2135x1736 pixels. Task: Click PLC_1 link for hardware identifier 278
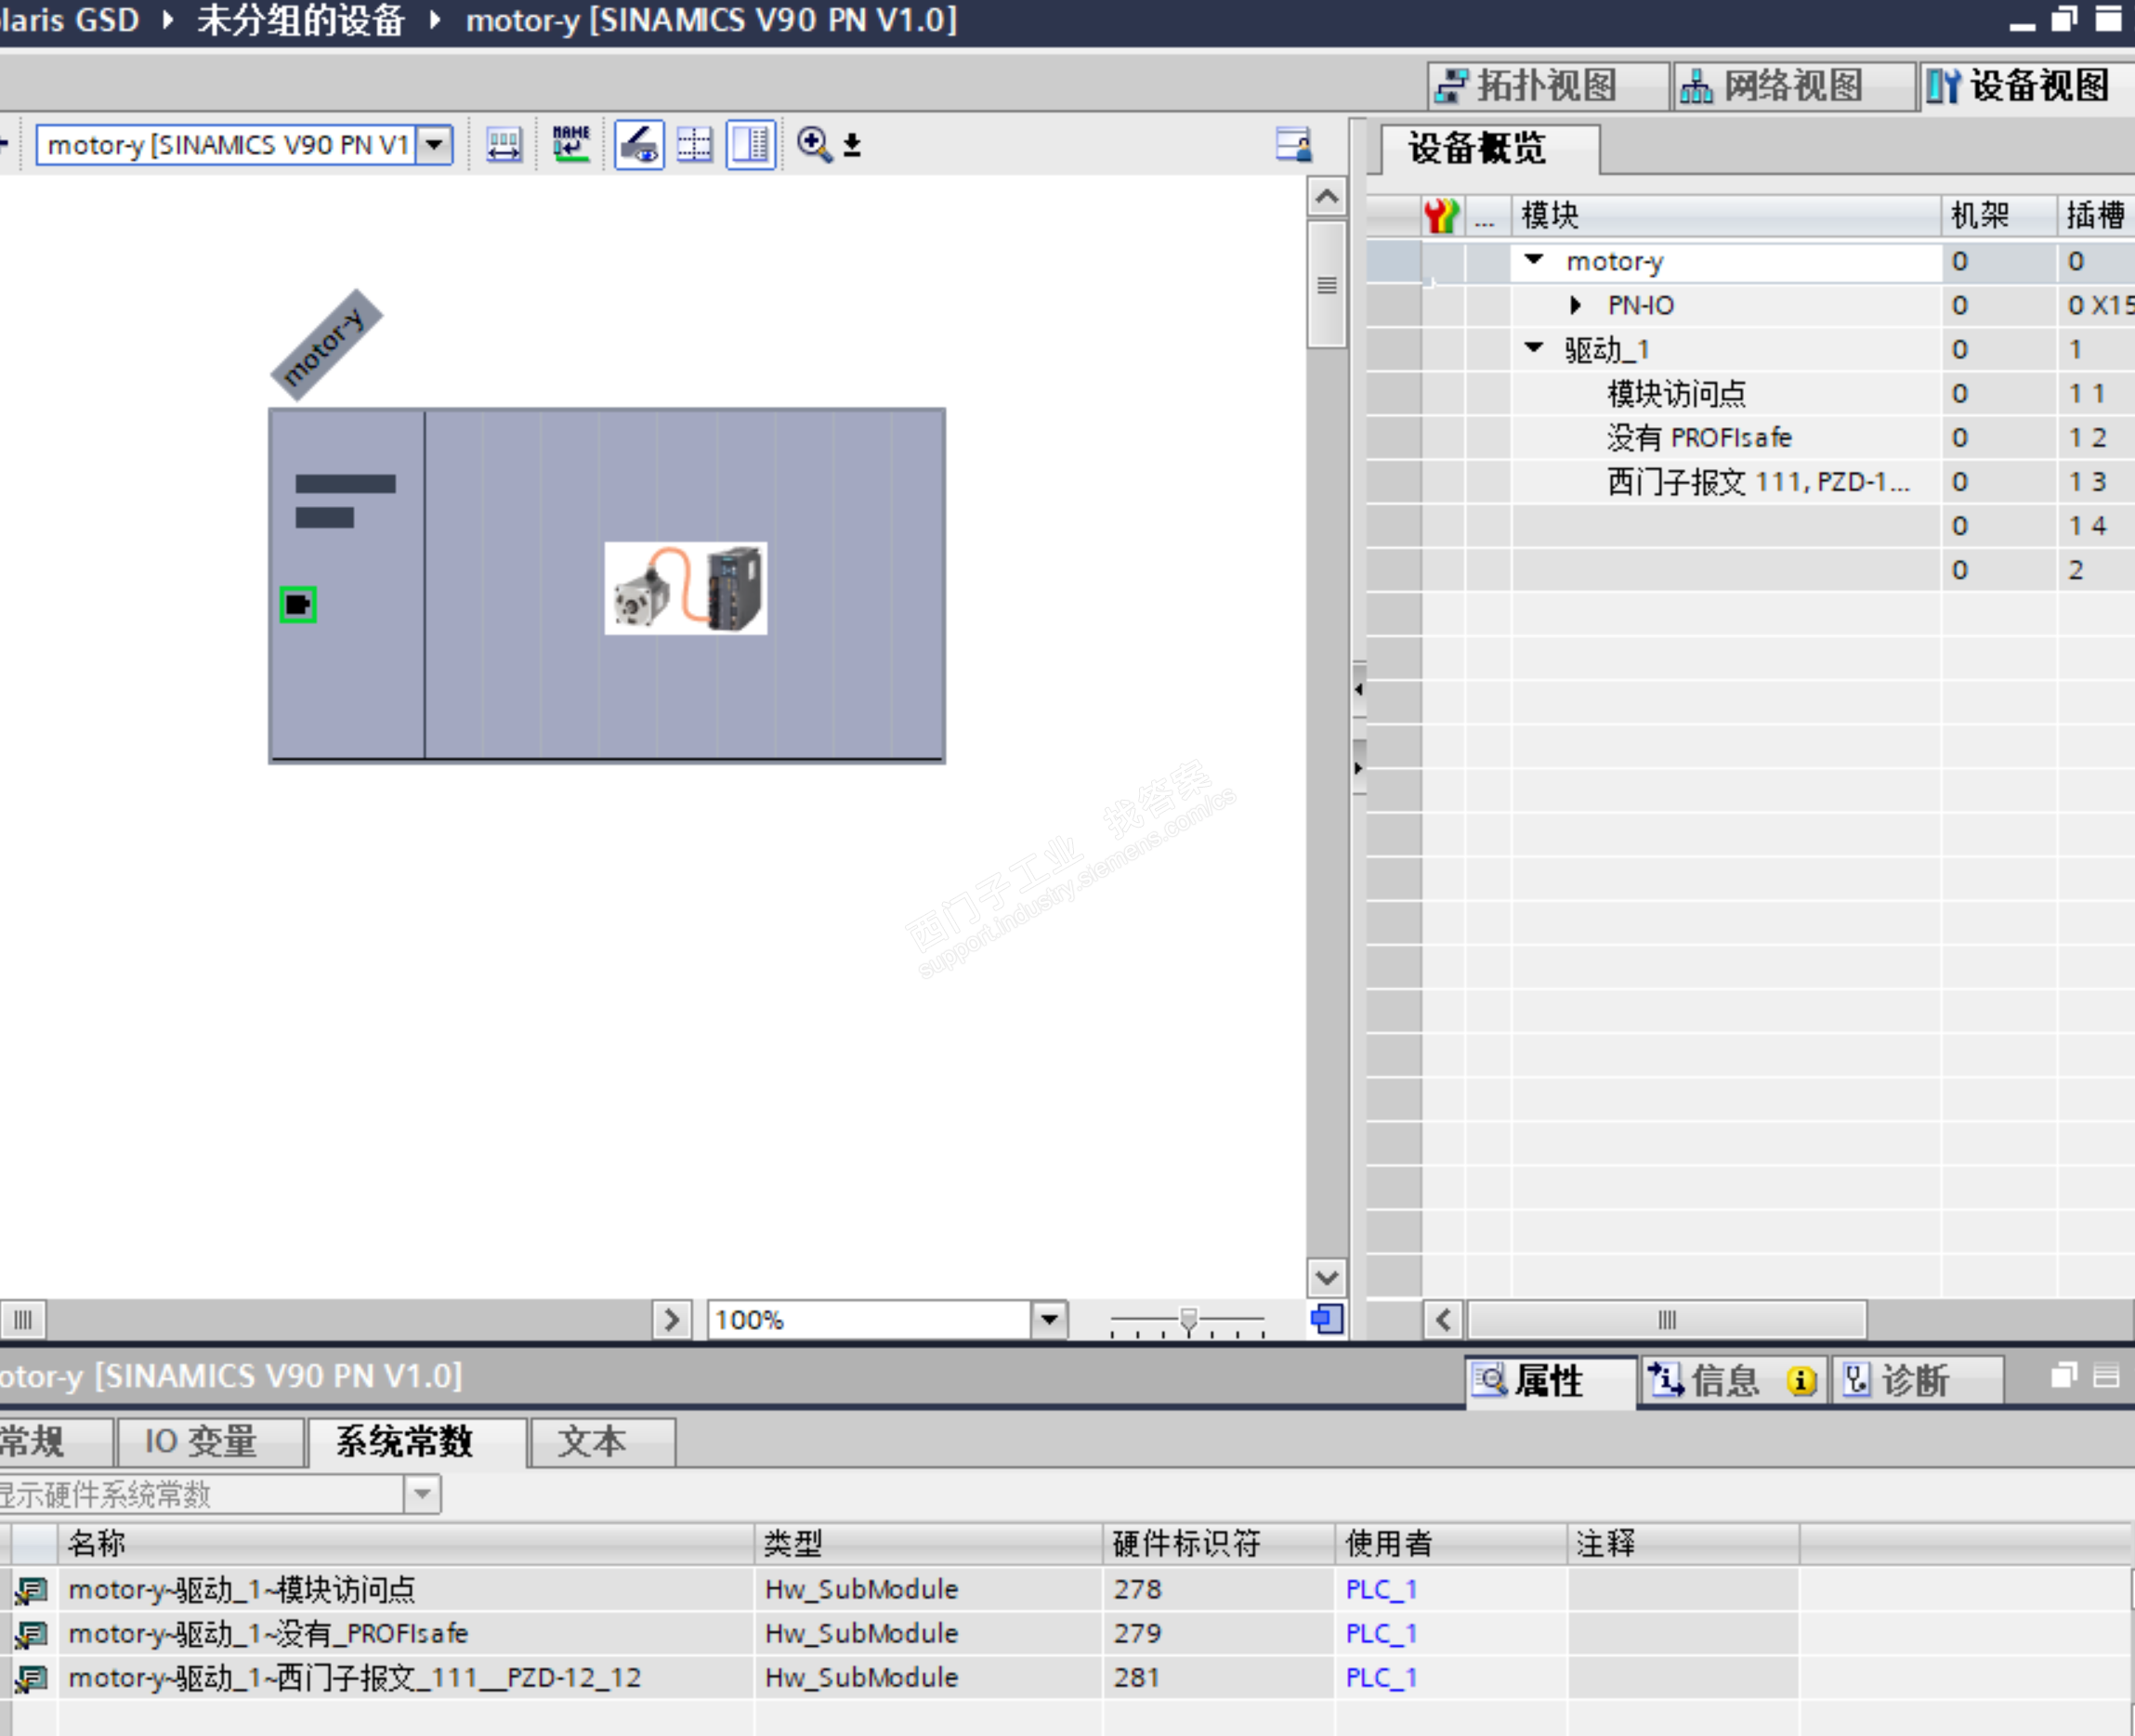[x=1381, y=1590]
